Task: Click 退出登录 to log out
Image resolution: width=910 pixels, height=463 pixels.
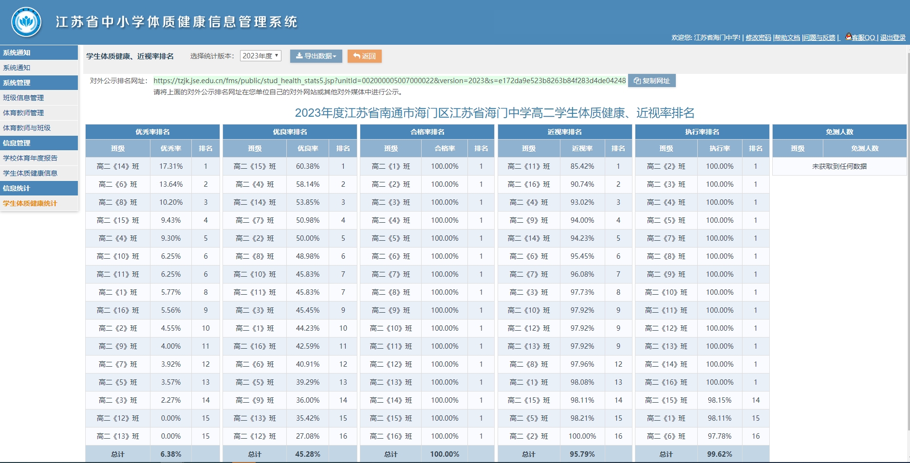Action: point(893,37)
